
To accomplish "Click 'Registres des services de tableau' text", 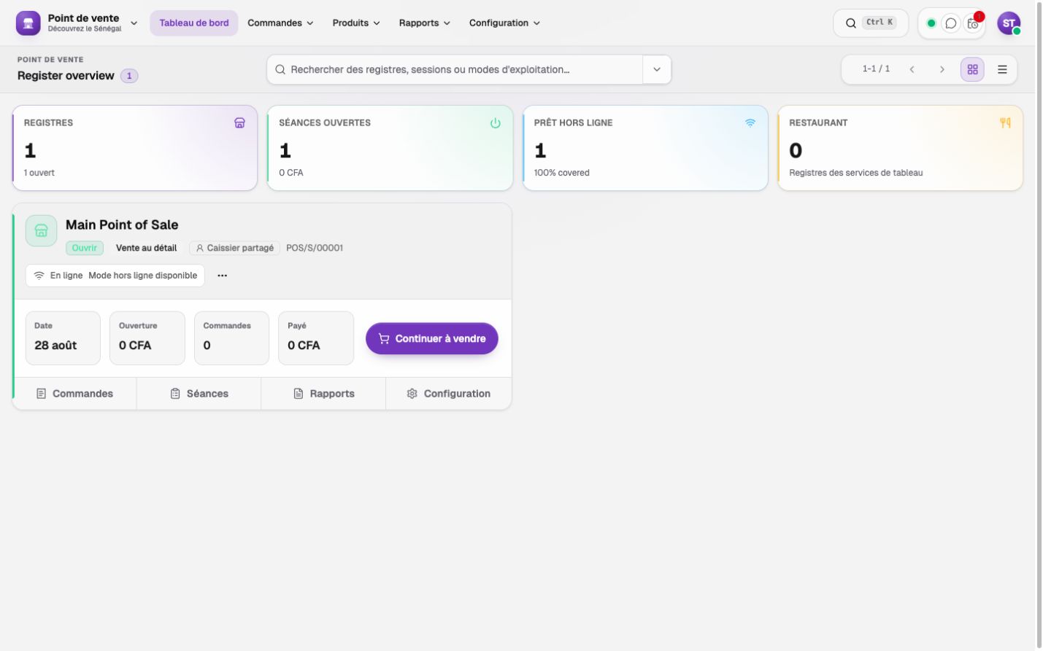I will point(856,173).
